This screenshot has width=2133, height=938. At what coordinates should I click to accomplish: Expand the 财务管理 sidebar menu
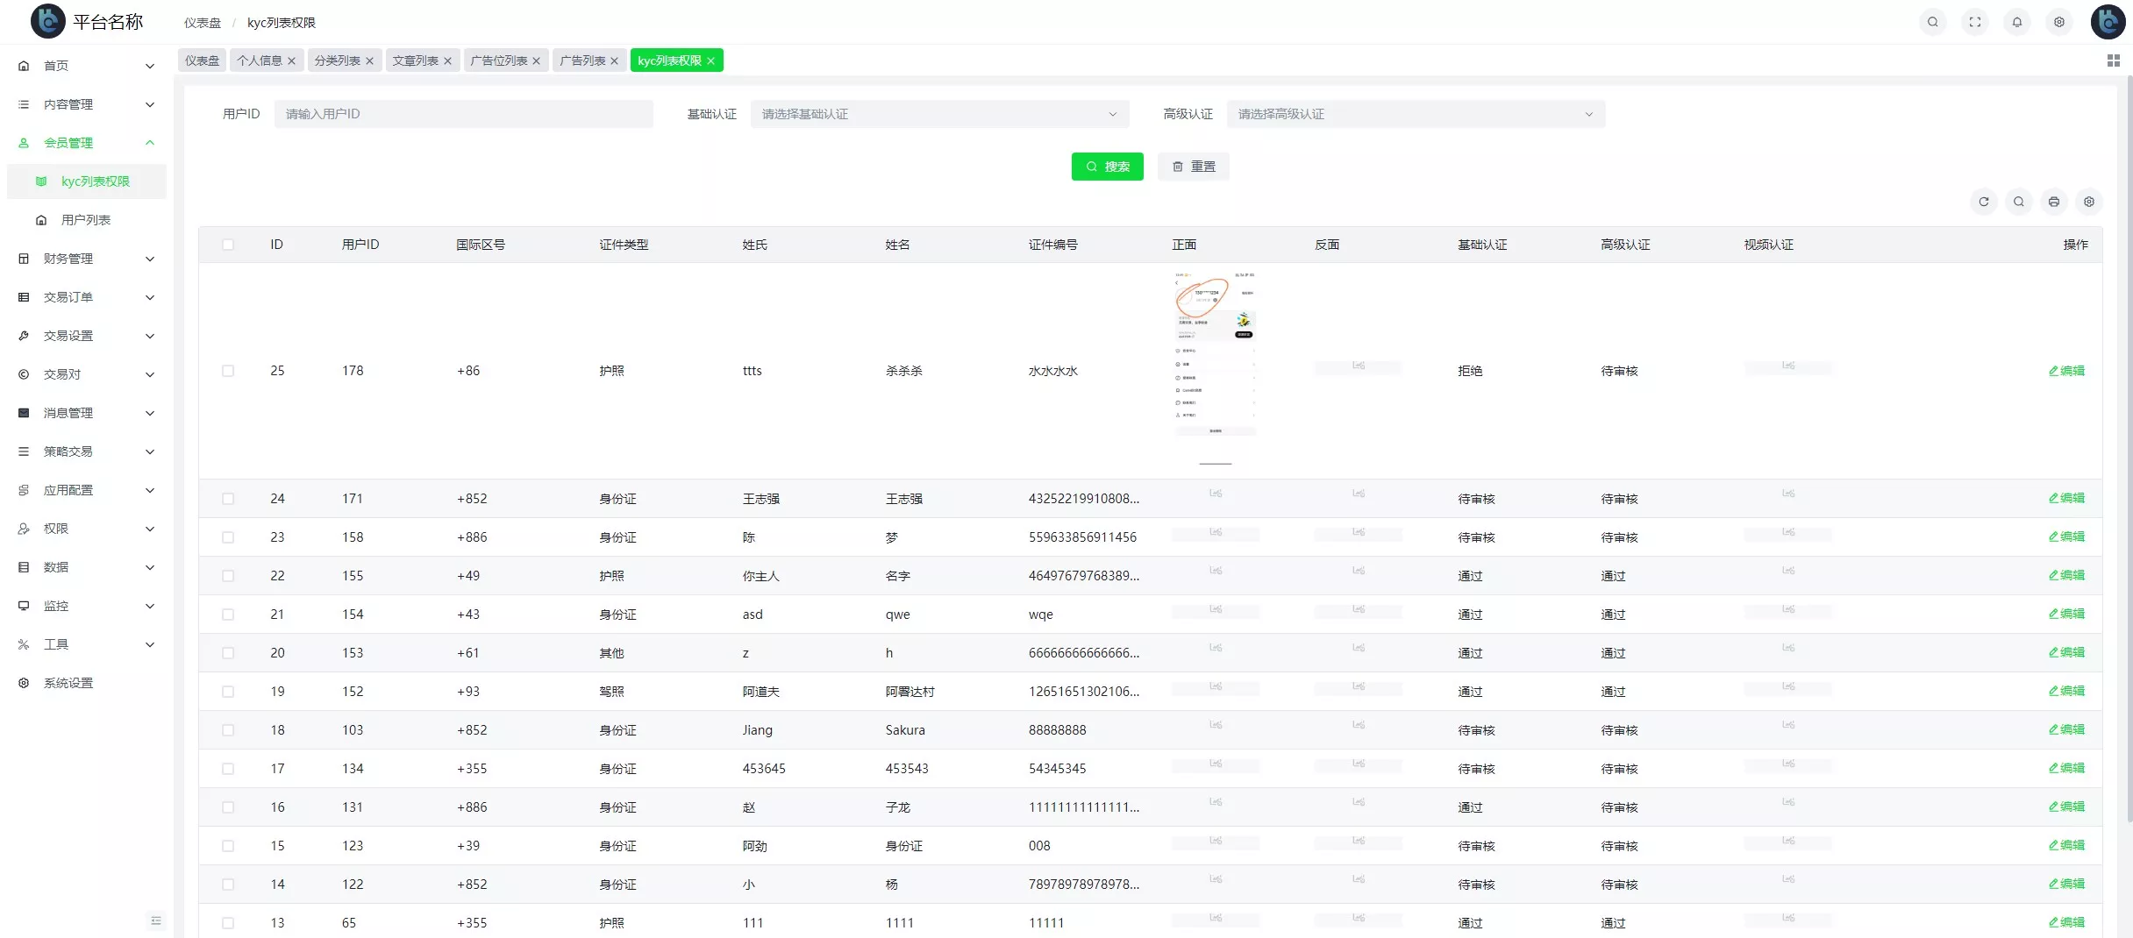[x=86, y=259]
